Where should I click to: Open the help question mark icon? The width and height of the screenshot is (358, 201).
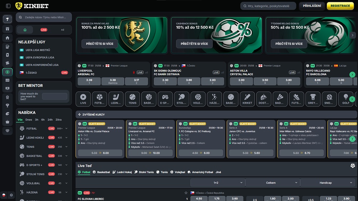click(11, 195)
